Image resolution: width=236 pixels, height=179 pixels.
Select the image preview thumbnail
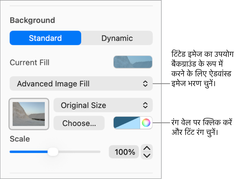point(29,114)
